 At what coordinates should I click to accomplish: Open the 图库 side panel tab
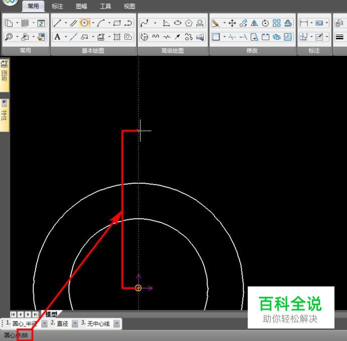(x=4, y=75)
